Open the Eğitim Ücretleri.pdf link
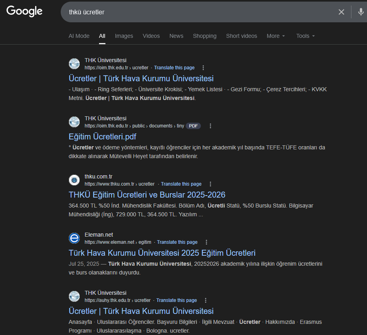The width and height of the screenshot is (367, 335). [x=102, y=137]
